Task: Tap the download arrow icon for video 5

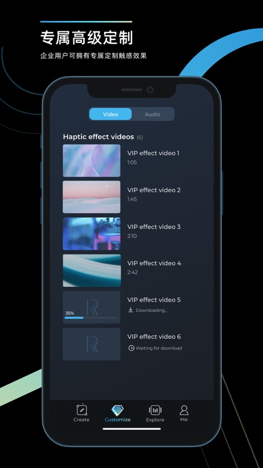Action: [x=131, y=310]
